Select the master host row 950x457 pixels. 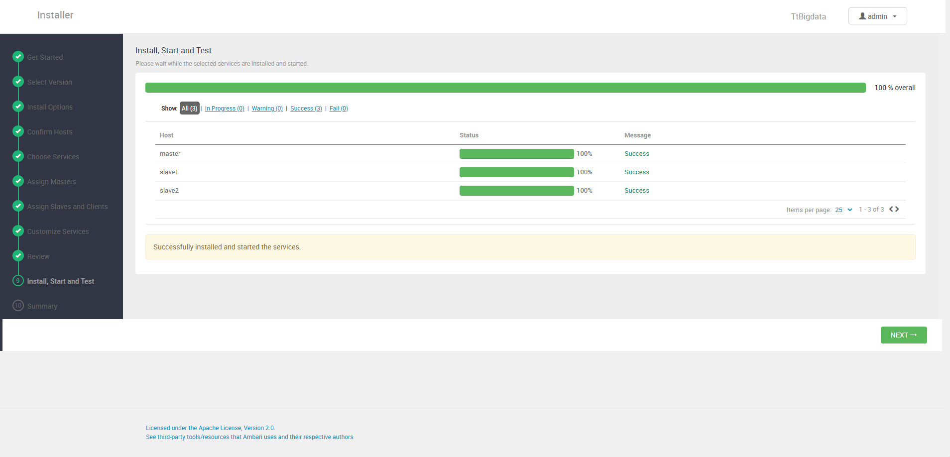[x=170, y=153]
